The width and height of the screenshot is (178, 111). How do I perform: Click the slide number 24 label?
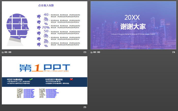(x=174, y=52)
